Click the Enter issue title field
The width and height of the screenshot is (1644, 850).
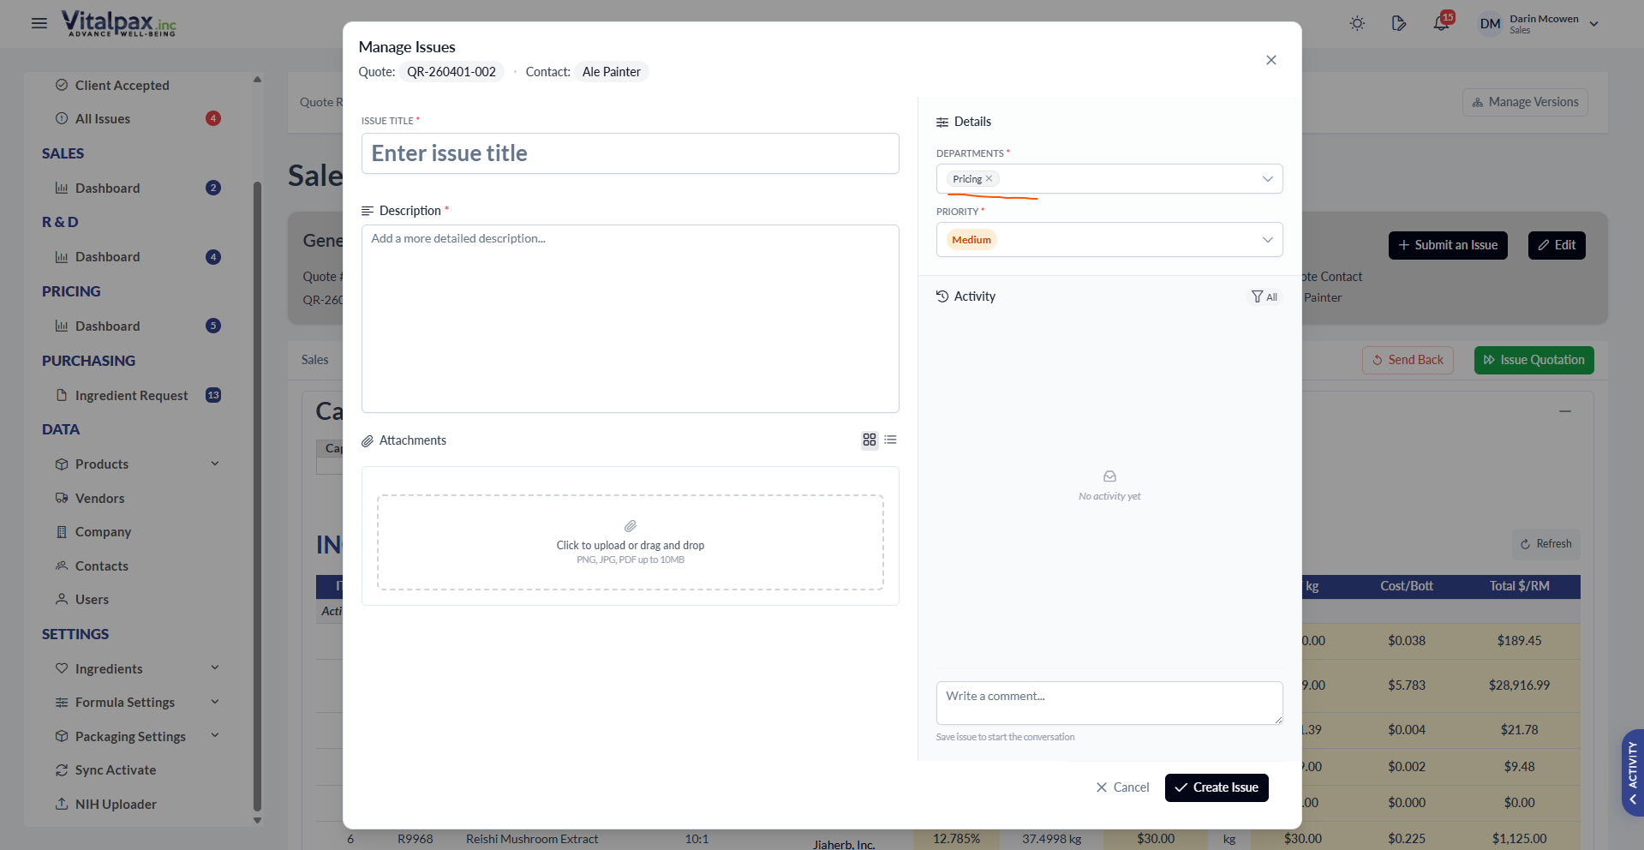coord(630,153)
